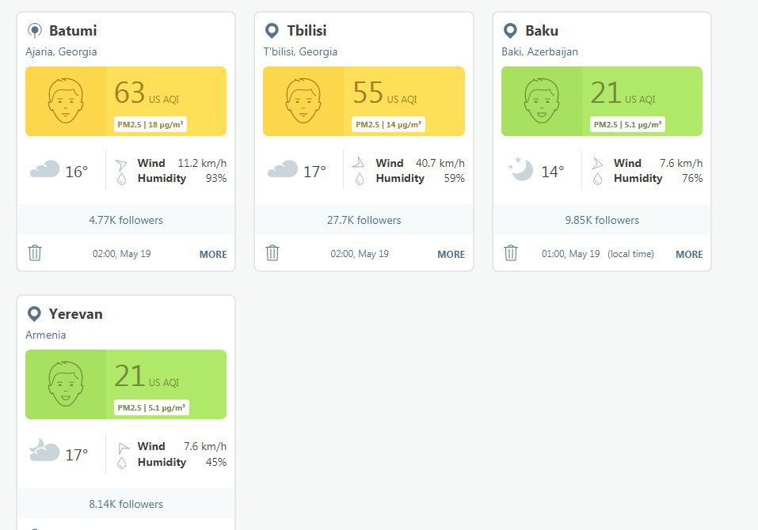758x530 pixels.
Task: Open MORE details for Tbilisi
Action: point(451,255)
